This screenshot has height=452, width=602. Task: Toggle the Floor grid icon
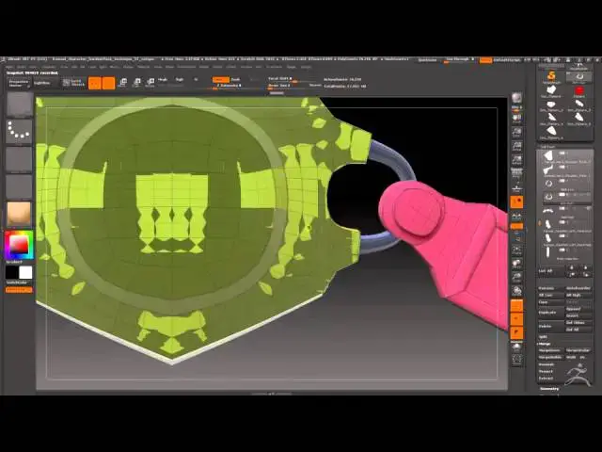click(x=516, y=188)
